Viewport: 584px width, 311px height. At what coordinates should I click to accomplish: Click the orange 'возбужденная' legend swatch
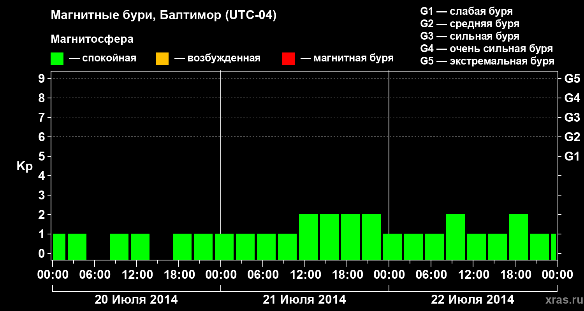162,58
